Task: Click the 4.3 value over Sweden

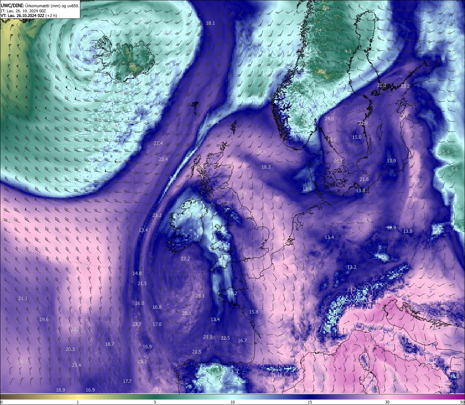Action: 348,51
